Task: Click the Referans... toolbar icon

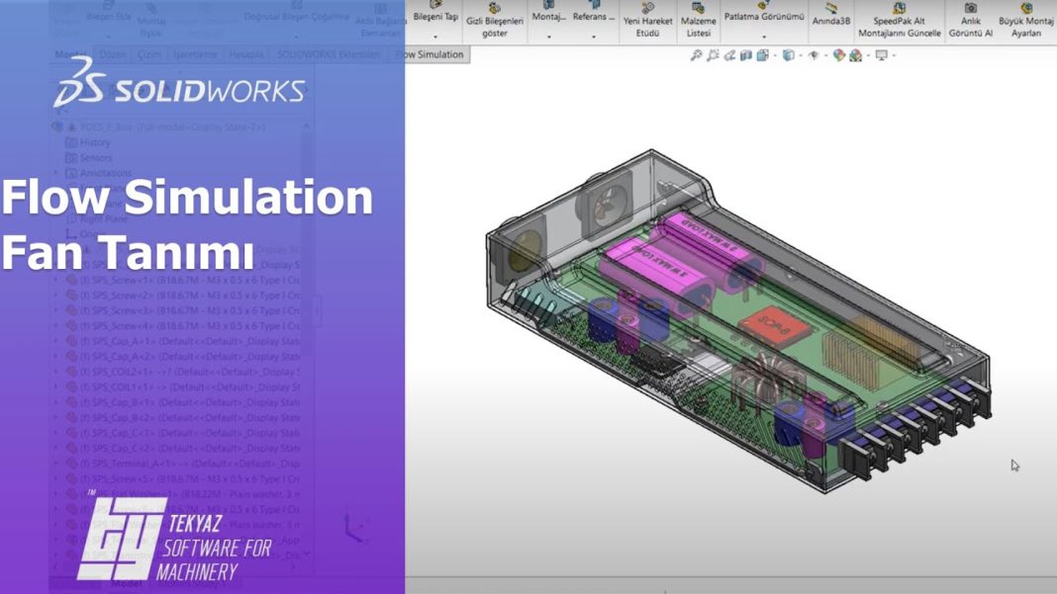Action: click(594, 12)
